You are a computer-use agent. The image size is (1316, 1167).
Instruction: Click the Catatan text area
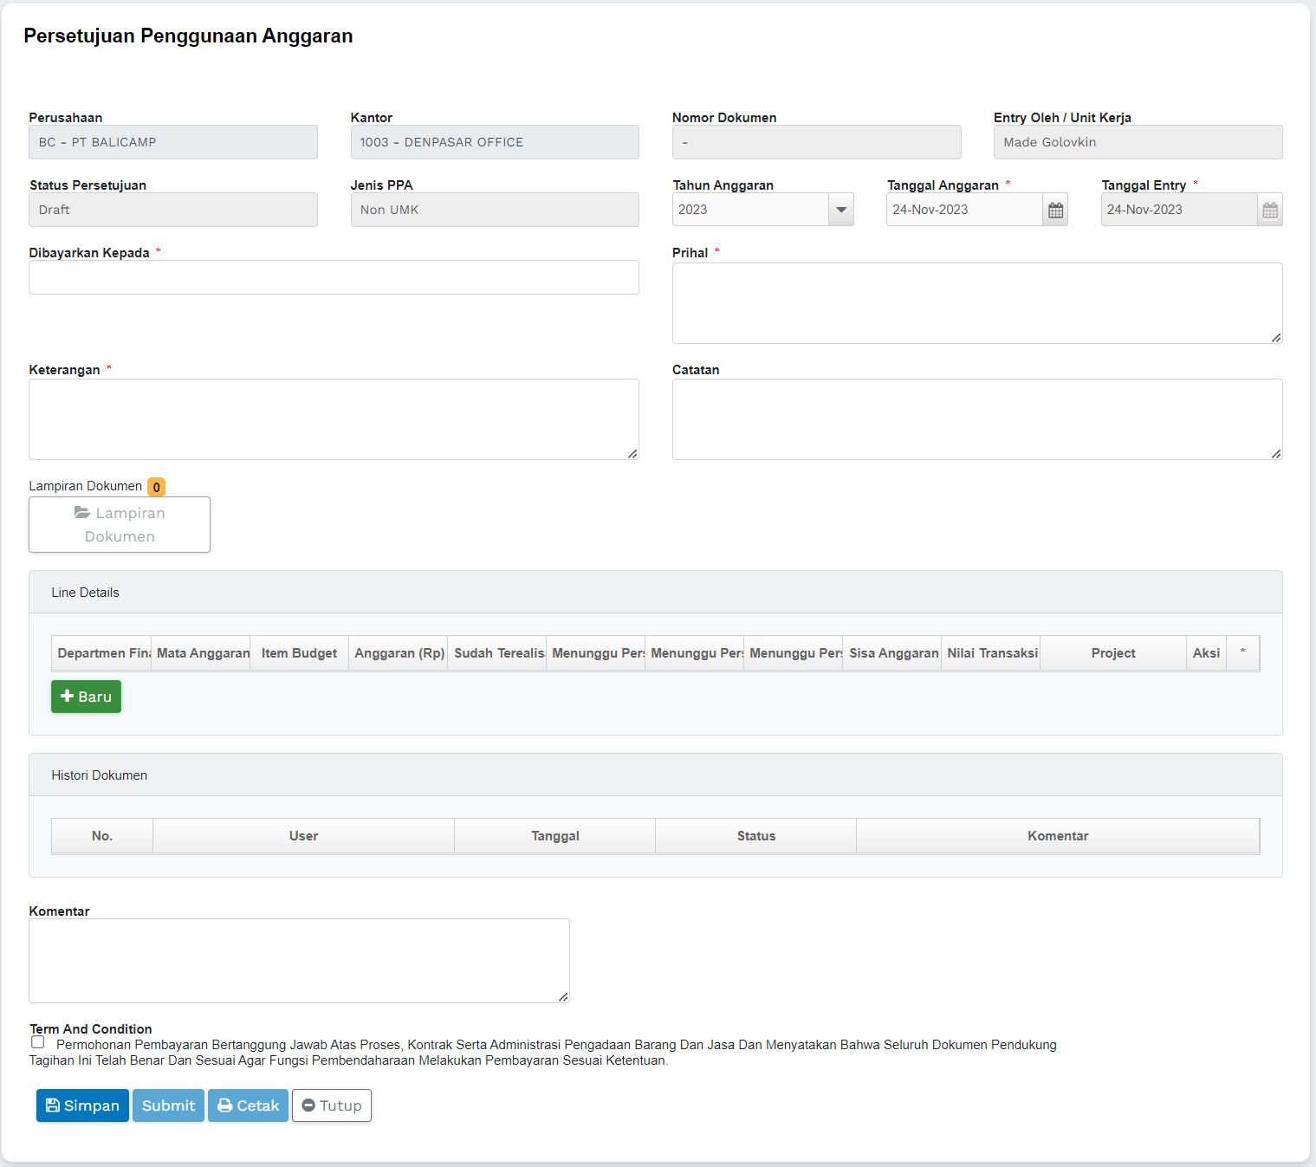(x=976, y=419)
